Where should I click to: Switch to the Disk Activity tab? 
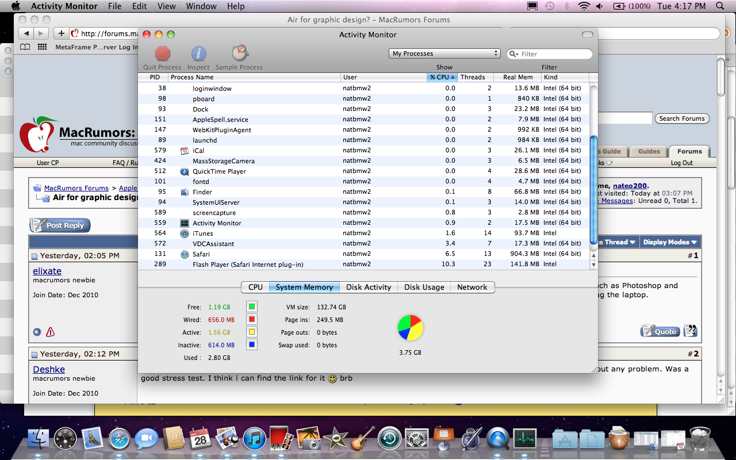click(x=369, y=287)
